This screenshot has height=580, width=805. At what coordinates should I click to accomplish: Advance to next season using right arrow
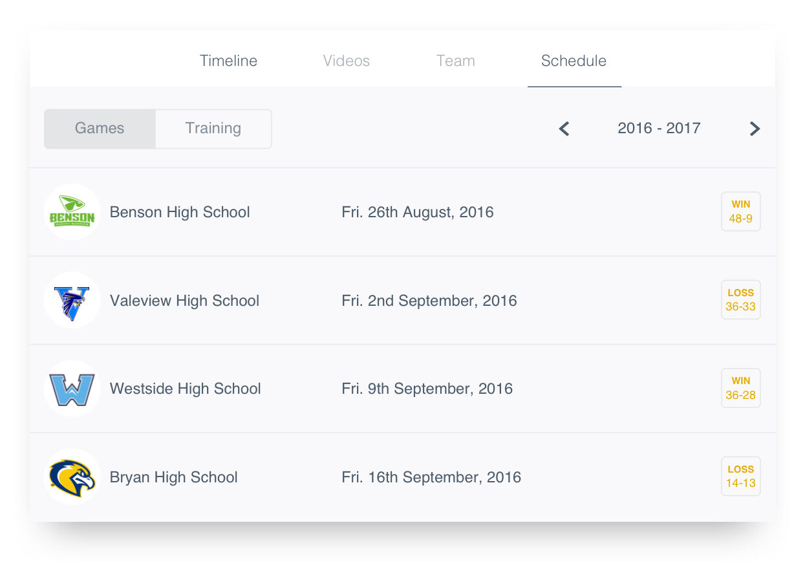[x=755, y=129]
